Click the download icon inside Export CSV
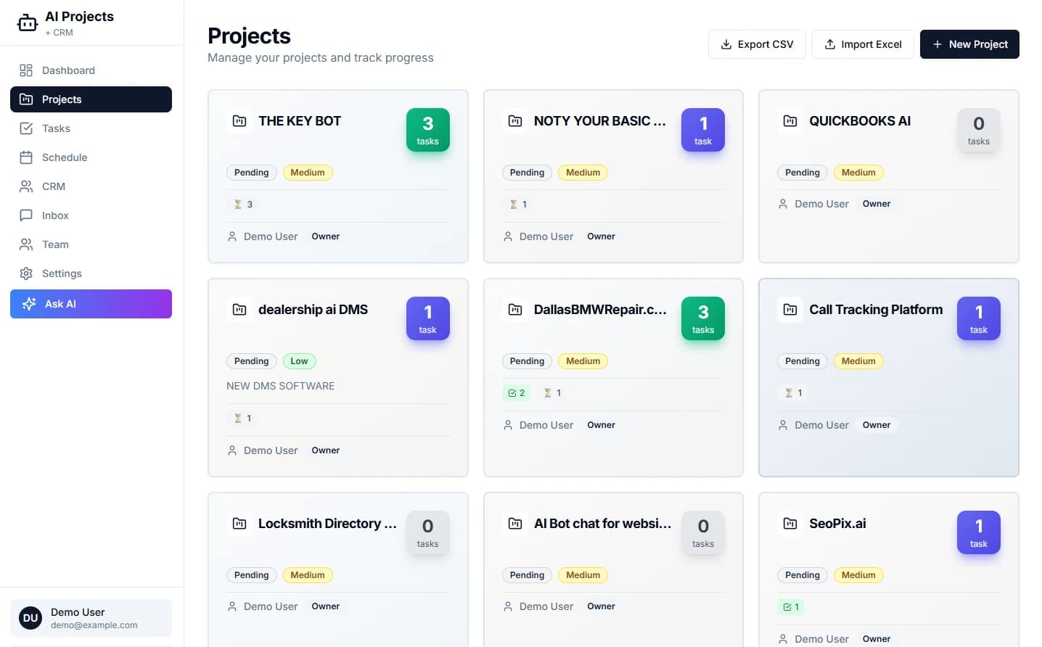Viewport: 1042px width, 647px height. click(x=725, y=44)
